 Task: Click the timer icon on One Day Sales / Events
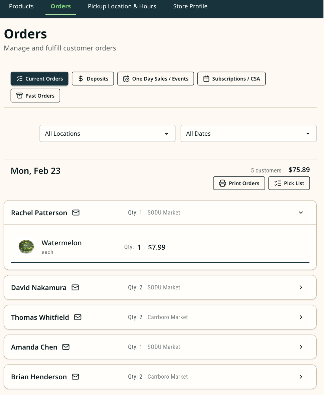click(126, 79)
